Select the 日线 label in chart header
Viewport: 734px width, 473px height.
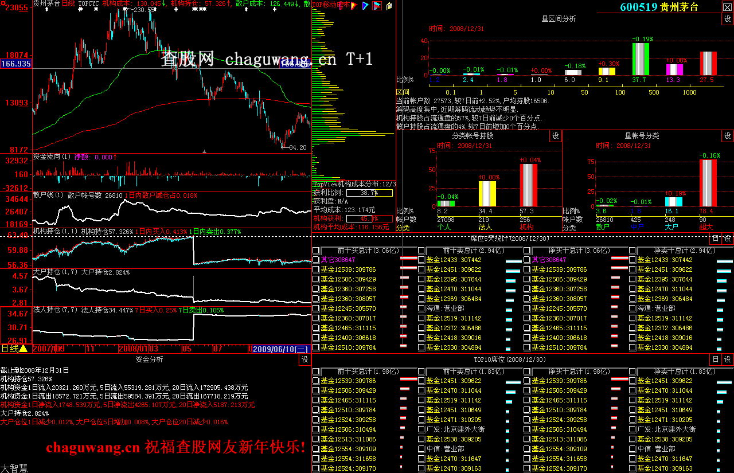(68, 3)
